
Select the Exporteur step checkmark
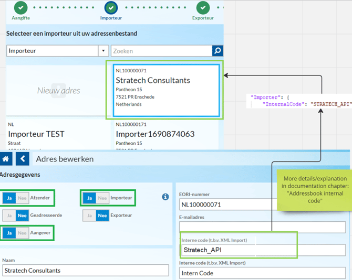pyautogui.click(x=203, y=8)
